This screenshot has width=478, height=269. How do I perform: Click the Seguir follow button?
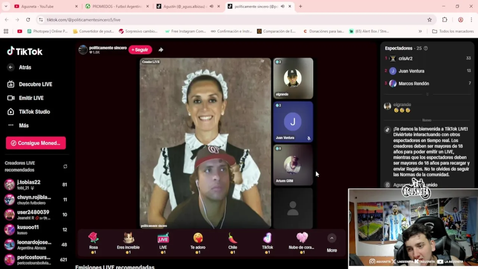pos(140,50)
